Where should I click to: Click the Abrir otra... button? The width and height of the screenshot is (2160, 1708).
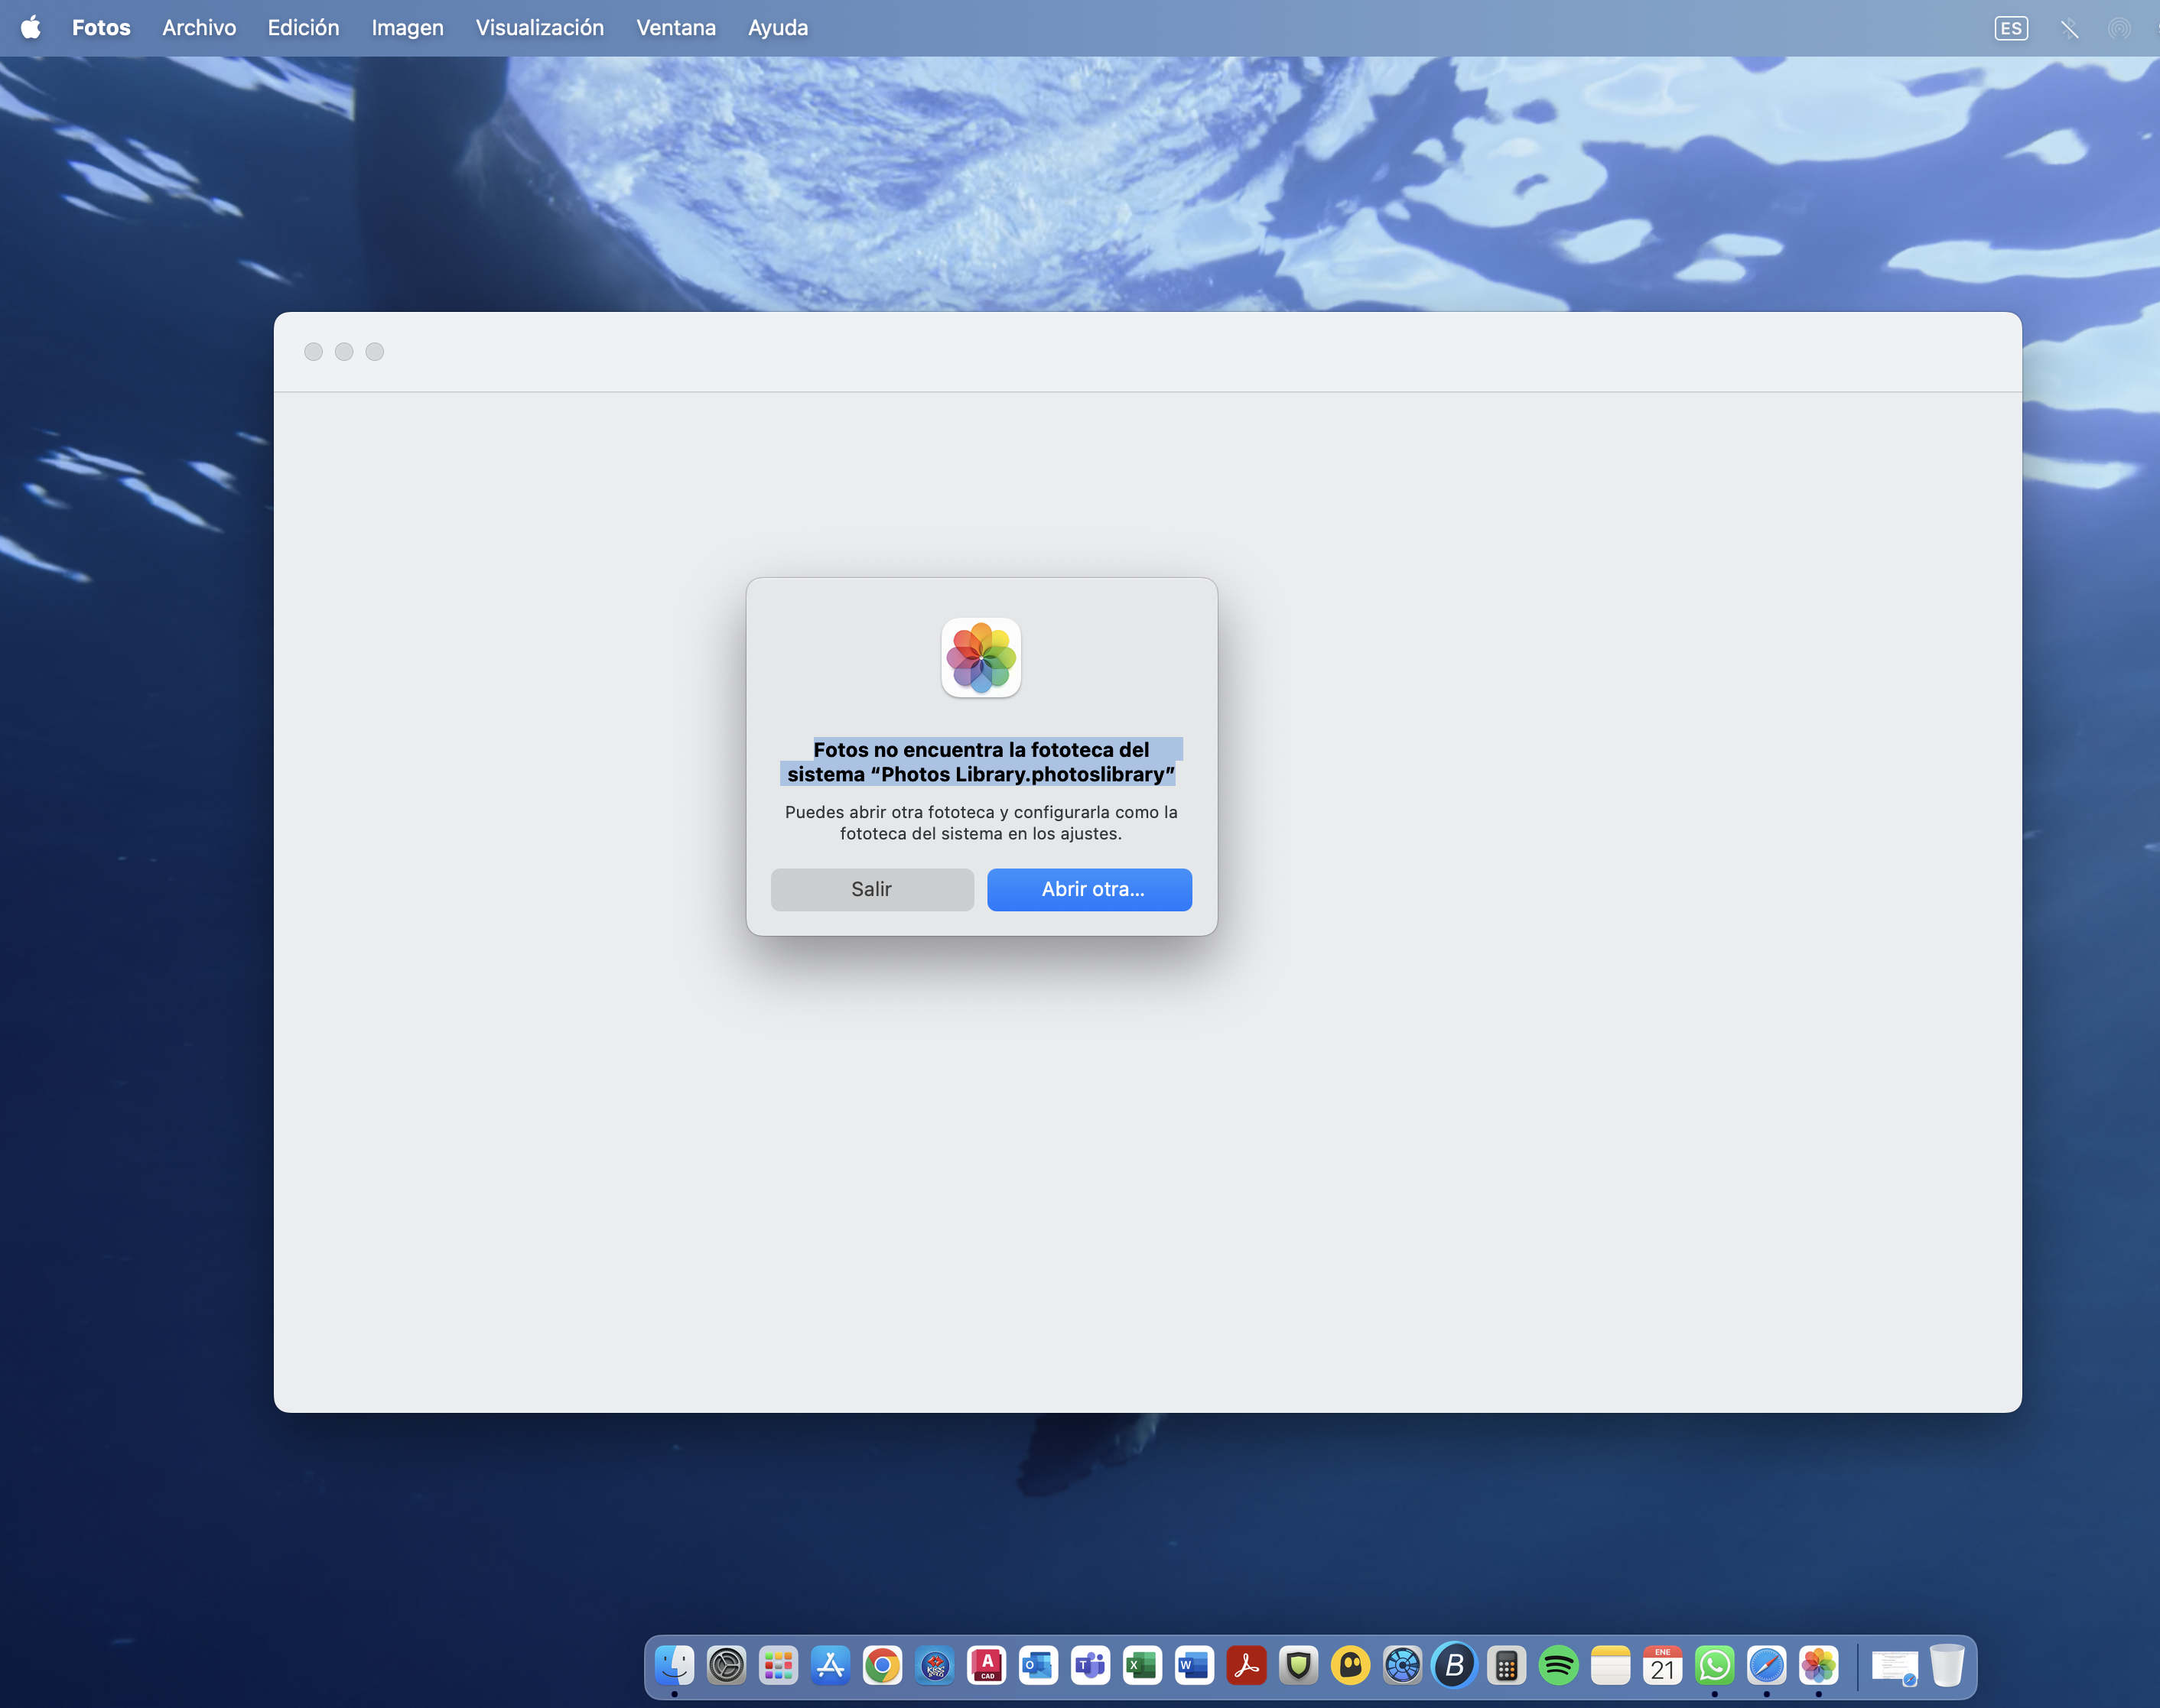pyautogui.click(x=1088, y=889)
